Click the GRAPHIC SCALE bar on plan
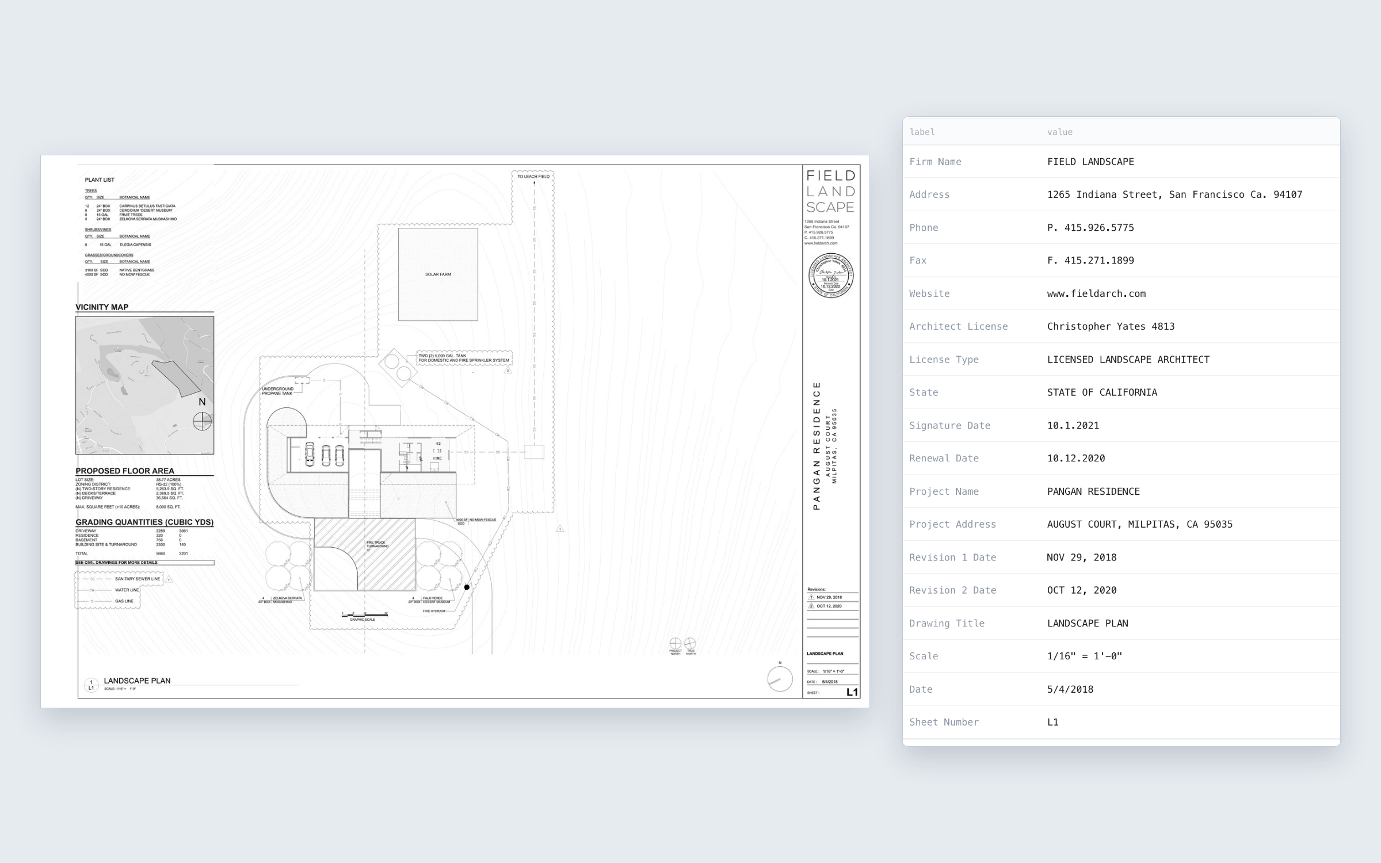This screenshot has height=863, width=1381. coord(365,614)
